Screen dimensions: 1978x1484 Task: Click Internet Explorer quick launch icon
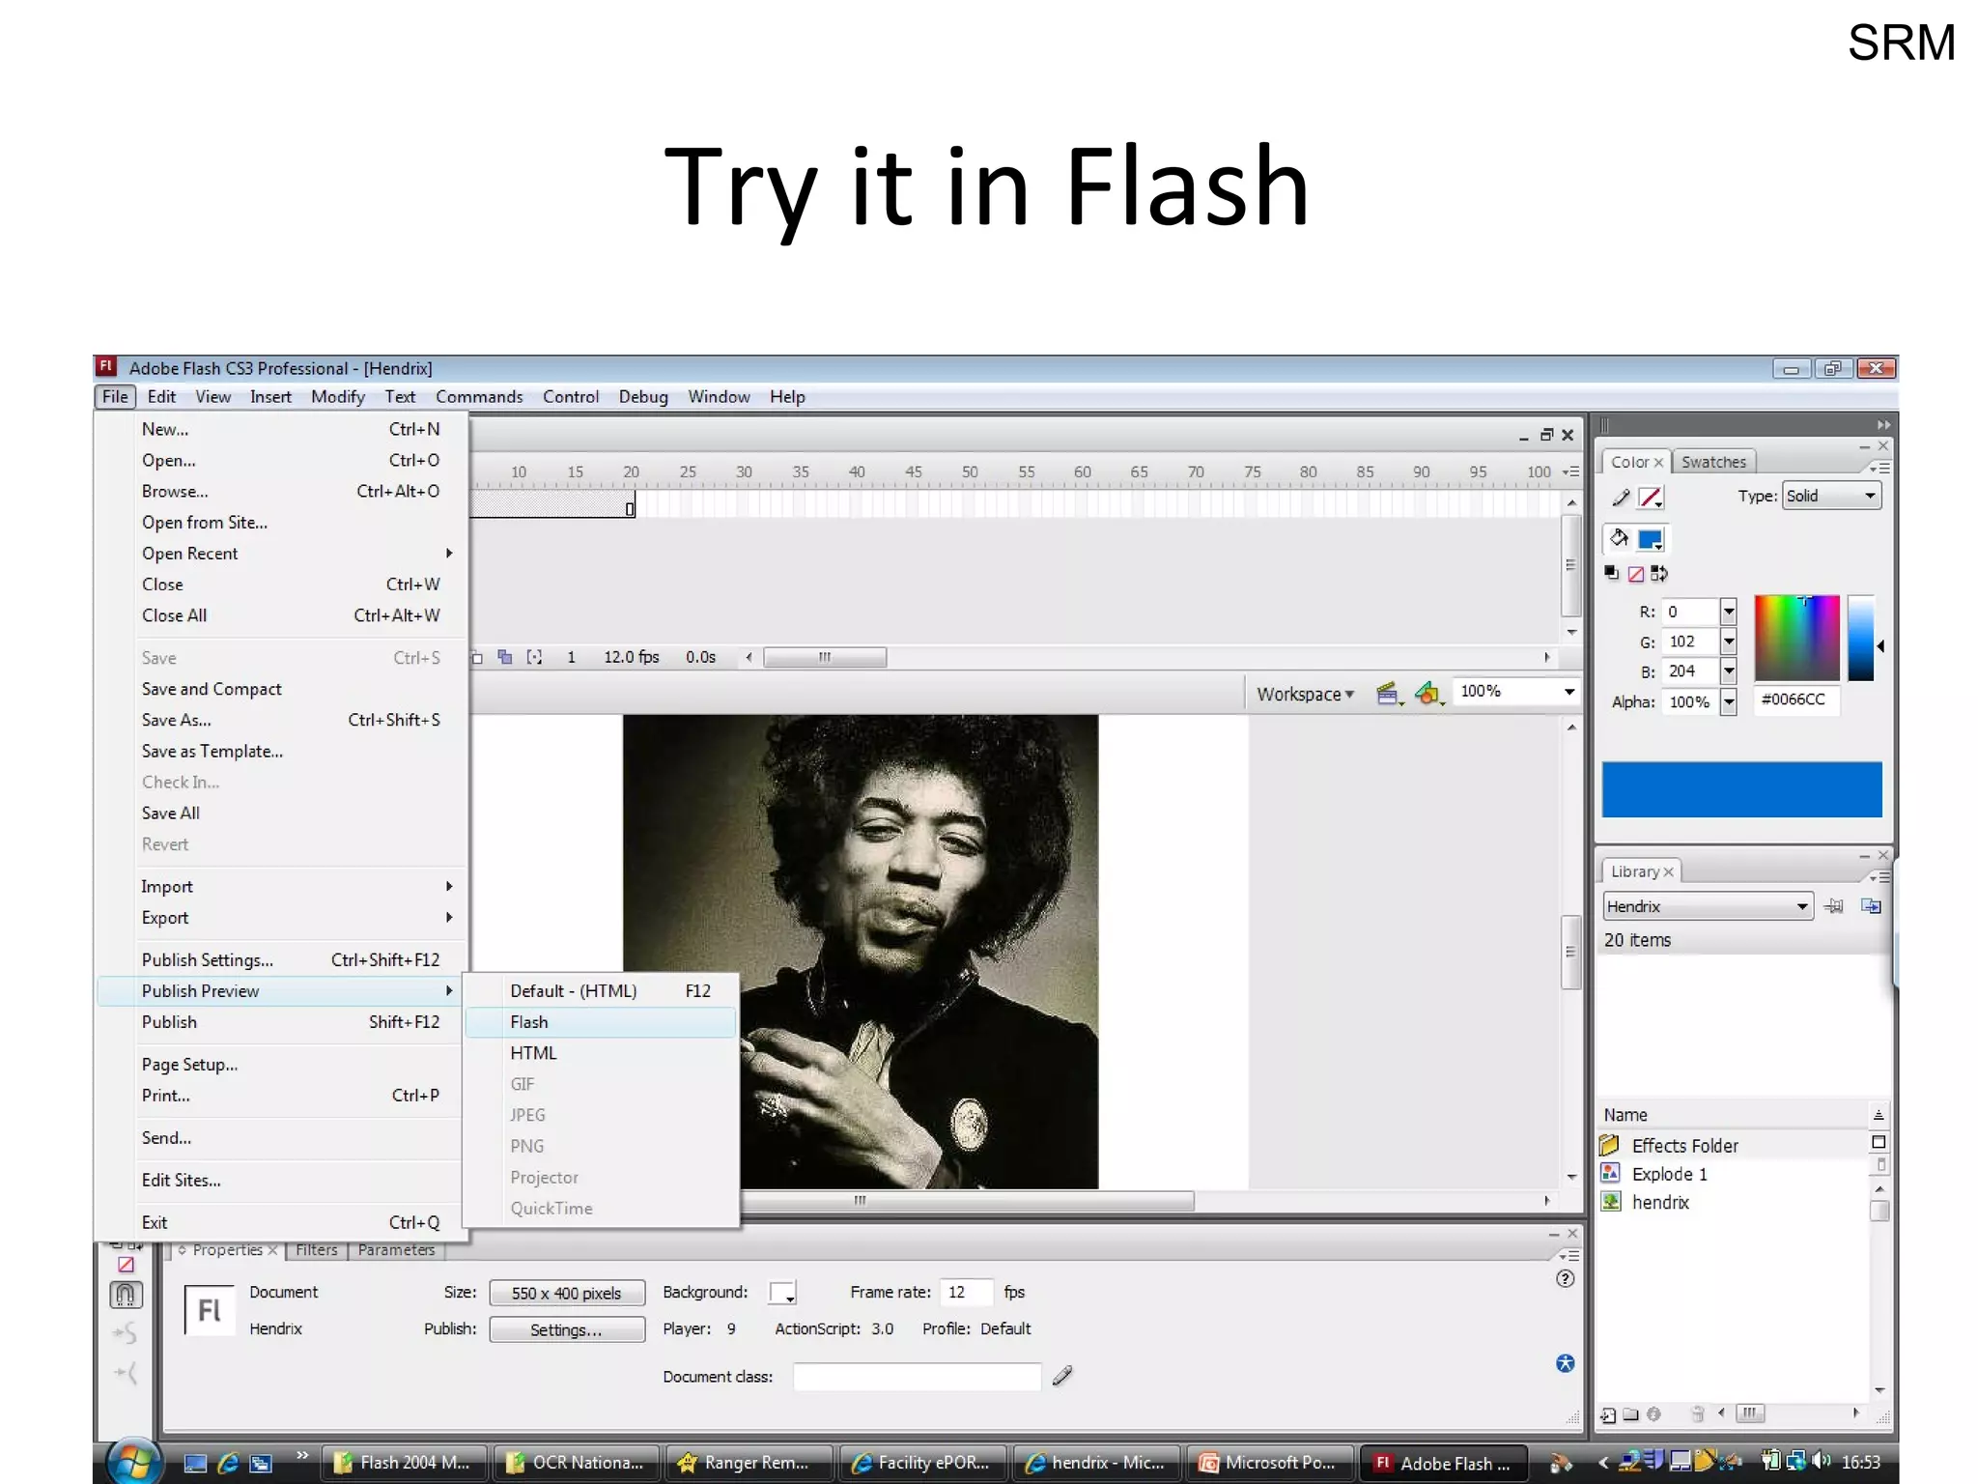click(228, 1463)
